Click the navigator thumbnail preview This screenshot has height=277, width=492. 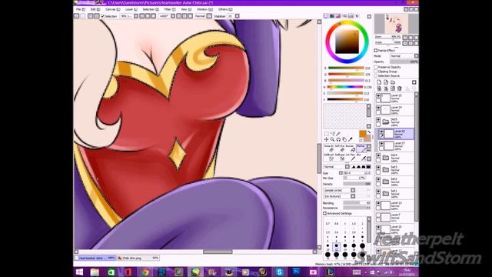pos(397,24)
